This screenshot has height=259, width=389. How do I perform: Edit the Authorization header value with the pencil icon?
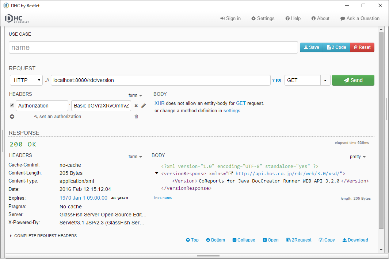tap(144, 106)
